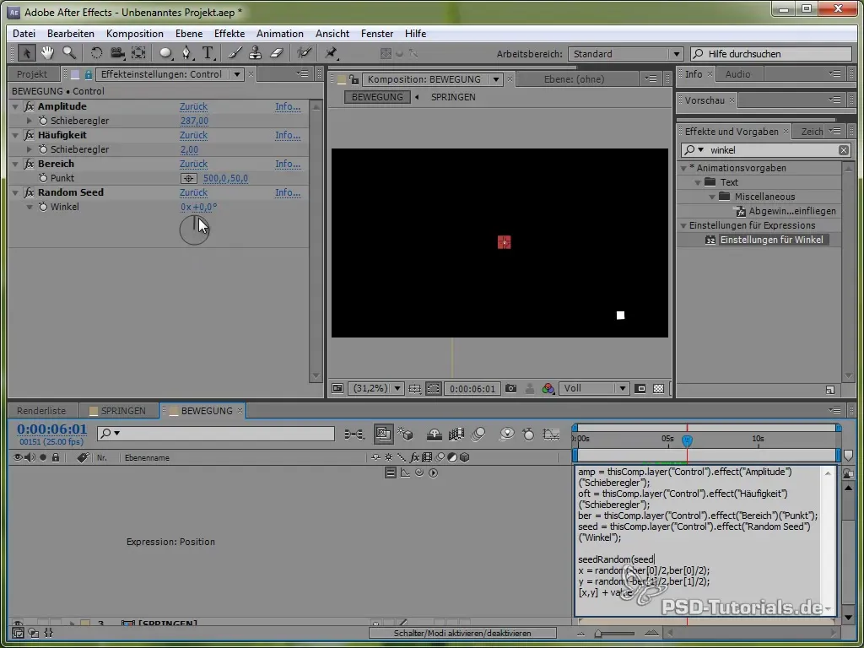
Task: Click the blue current-time indicator in timeline
Action: click(x=687, y=440)
